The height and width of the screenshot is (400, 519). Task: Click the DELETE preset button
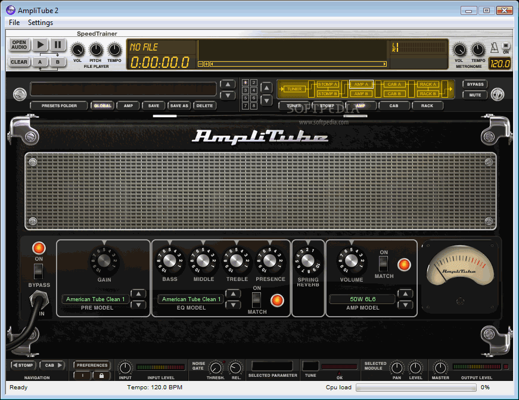pos(204,106)
